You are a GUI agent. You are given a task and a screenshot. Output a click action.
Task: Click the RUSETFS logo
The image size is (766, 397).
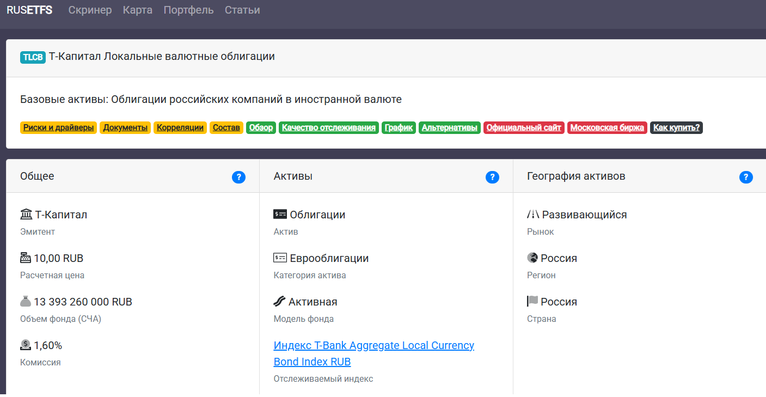[29, 10]
